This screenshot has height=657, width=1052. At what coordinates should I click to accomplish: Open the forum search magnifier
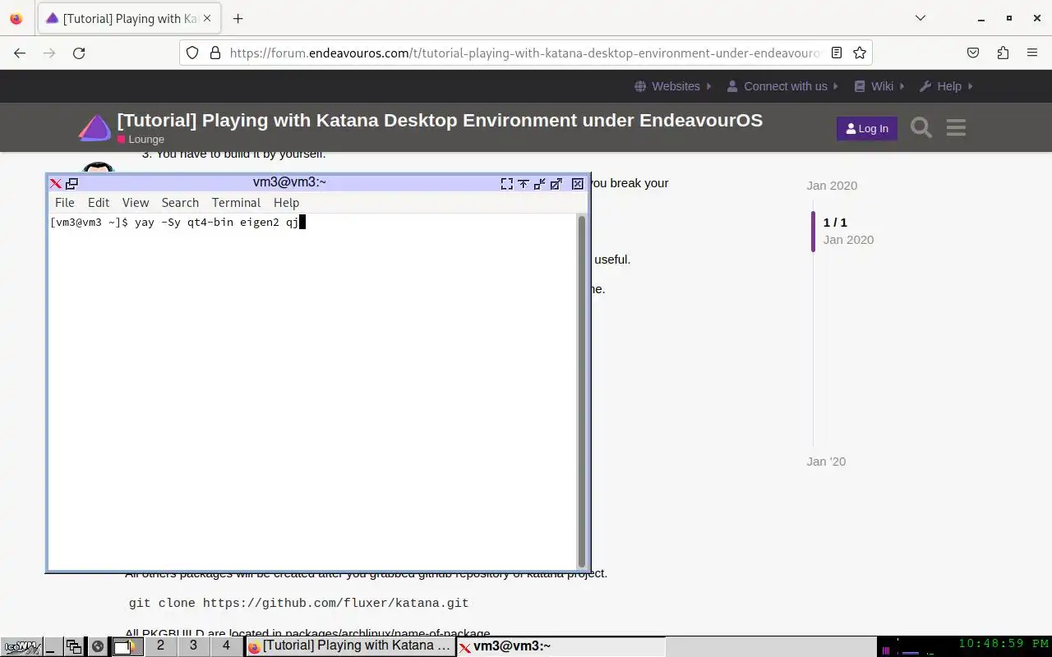click(921, 128)
